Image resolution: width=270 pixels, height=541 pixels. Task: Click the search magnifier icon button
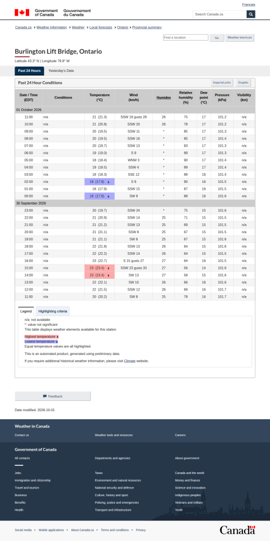tap(251, 14)
